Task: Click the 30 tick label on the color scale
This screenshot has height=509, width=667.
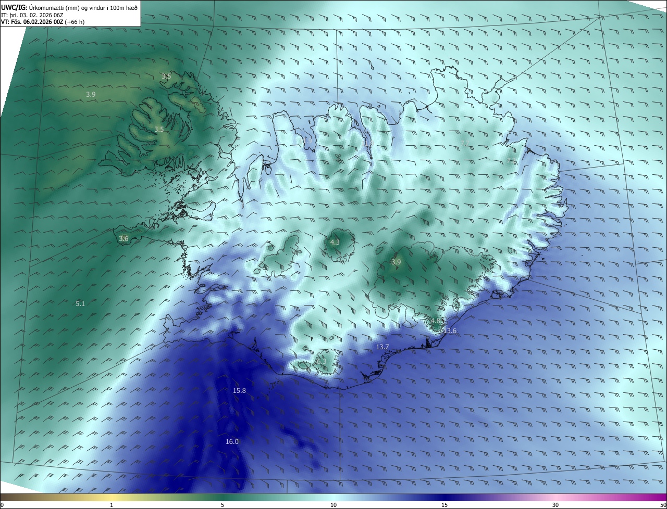Action: coord(555,505)
